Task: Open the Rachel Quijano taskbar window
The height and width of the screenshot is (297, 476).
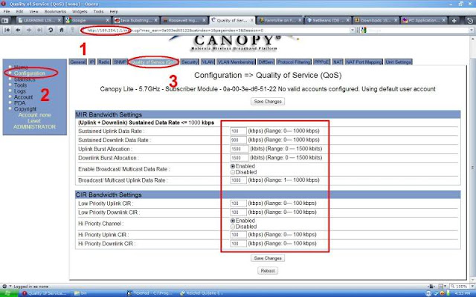Action: click(x=203, y=293)
